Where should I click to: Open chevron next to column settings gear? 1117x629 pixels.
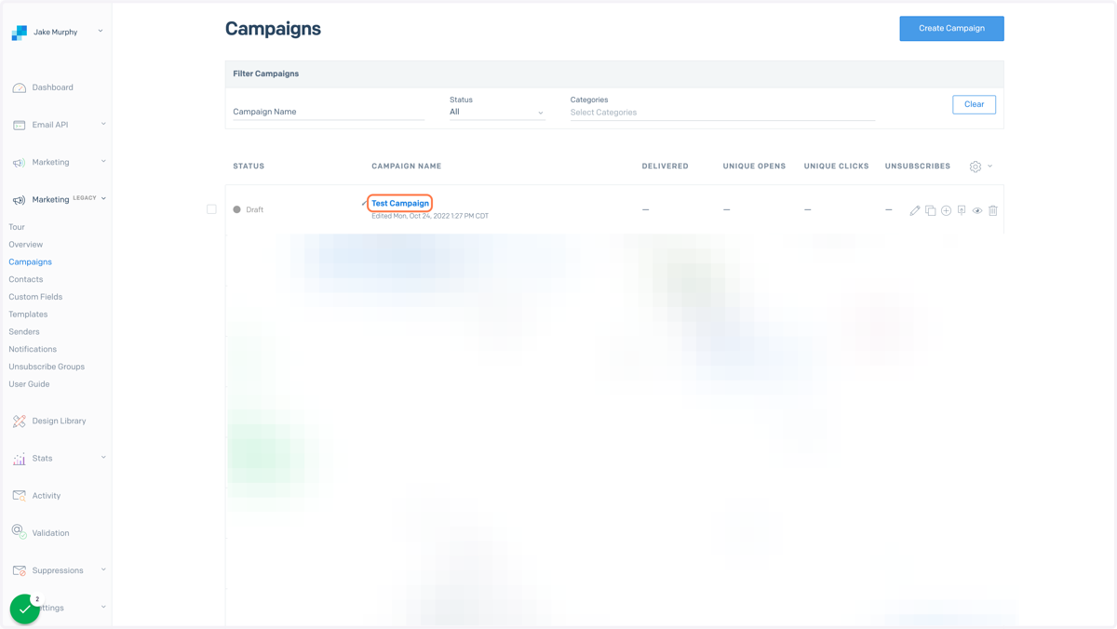coord(989,167)
